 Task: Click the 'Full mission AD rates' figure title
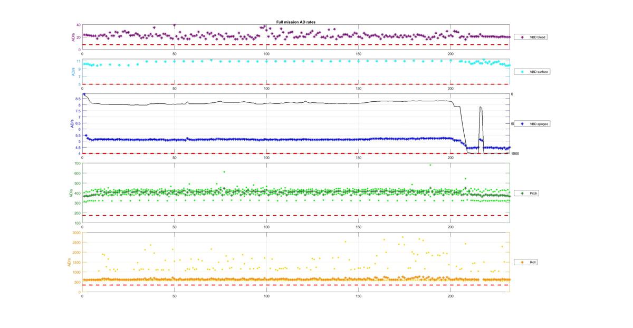pyautogui.click(x=296, y=22)
